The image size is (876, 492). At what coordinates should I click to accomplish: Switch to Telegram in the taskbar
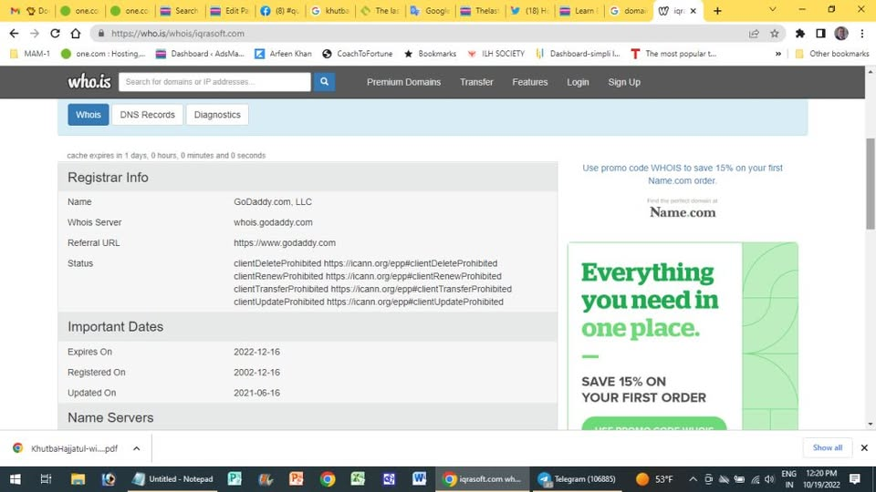[x=577, y=479]
